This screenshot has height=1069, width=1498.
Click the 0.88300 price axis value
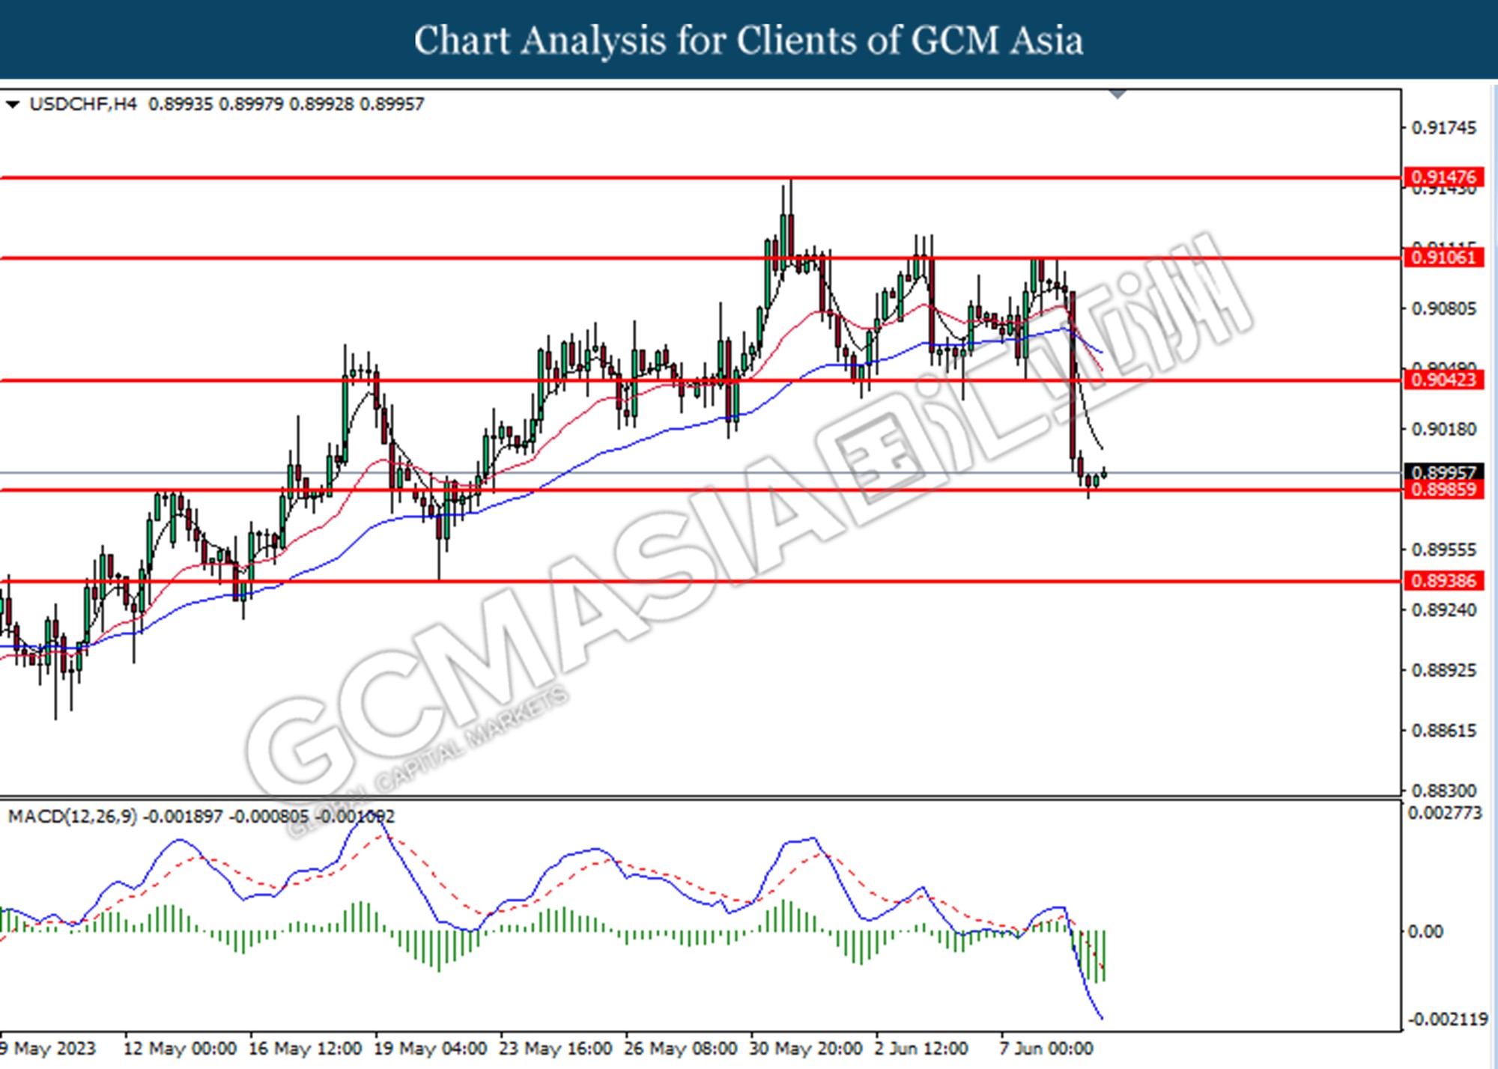pyautogui.click(x=1444, y=791)
